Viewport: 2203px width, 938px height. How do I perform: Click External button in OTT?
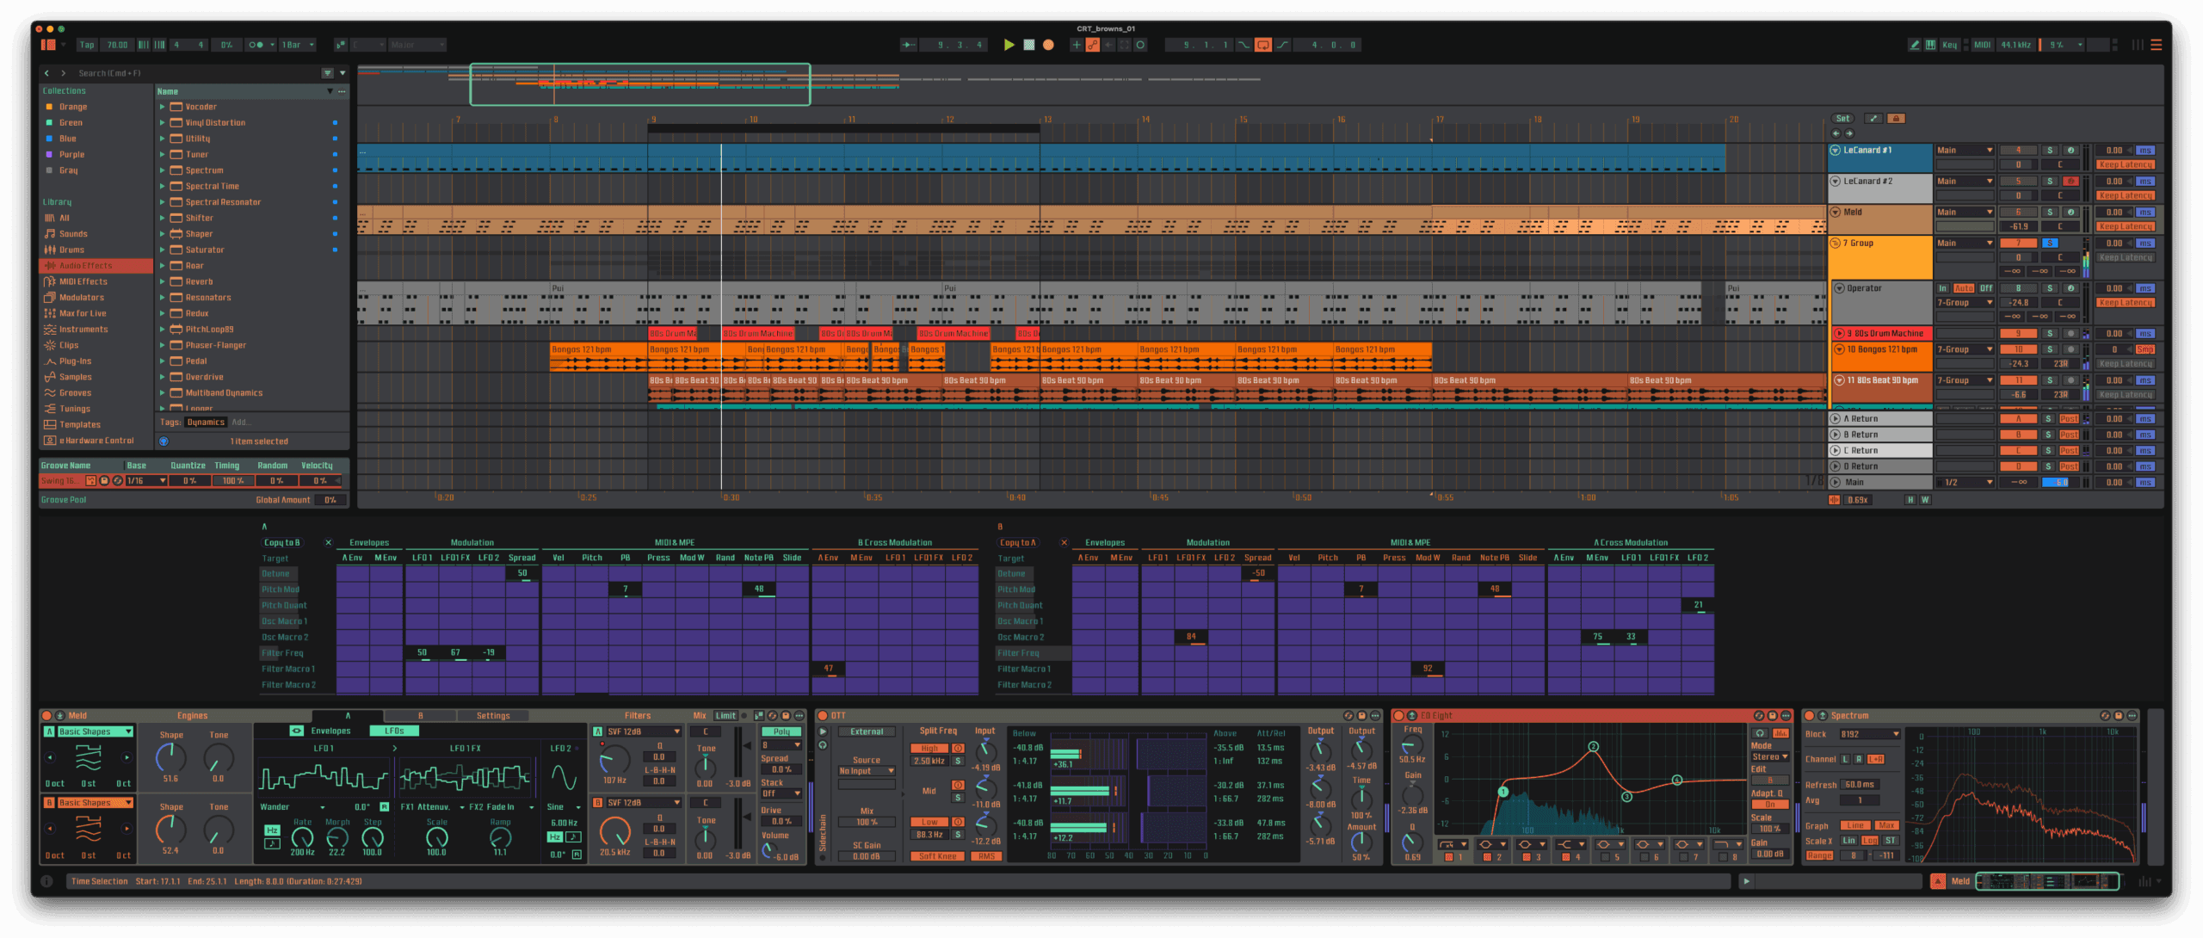[867, 732]
